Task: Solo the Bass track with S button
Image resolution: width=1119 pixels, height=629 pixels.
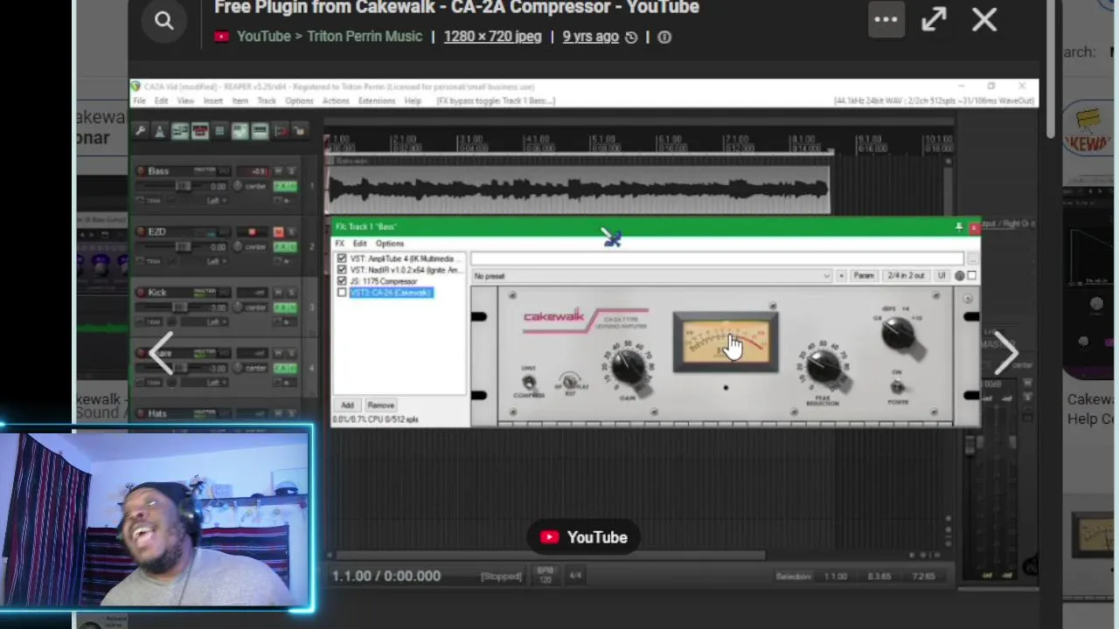Action: (x=291, y=171)
